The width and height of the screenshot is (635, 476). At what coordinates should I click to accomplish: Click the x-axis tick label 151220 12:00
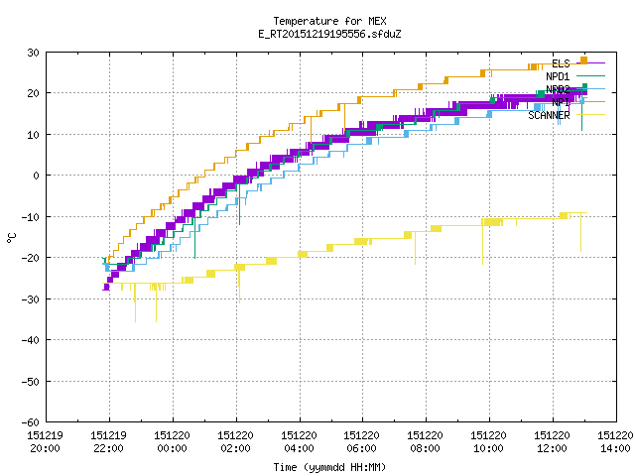click(x=552, y=442)
